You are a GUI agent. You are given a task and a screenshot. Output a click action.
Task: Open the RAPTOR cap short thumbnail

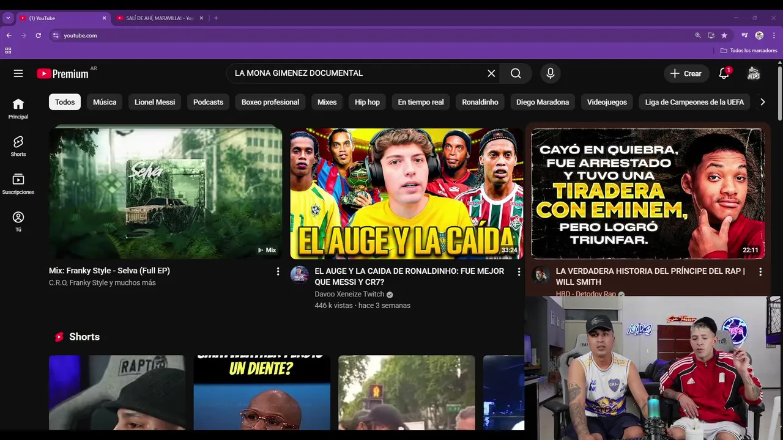(x=117, y=393)
